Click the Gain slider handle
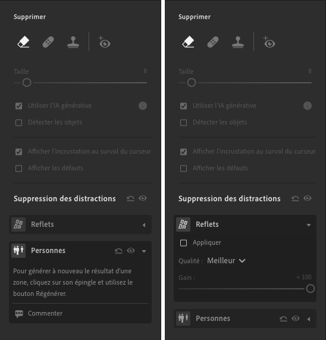This screenshot has height=340, width=326. (x=311, y=289)
